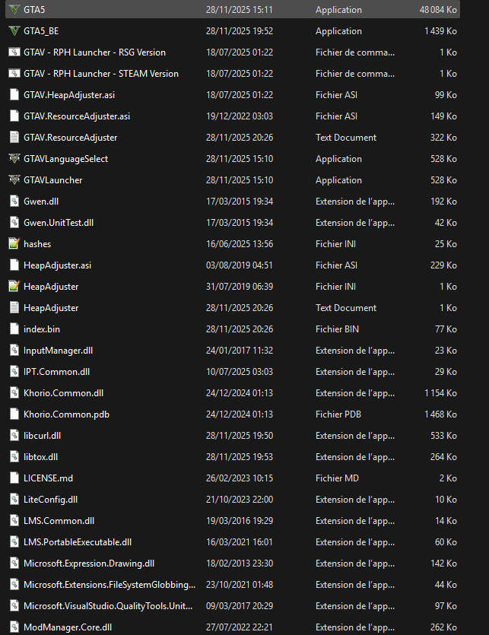Viewport: 489px width, 635px height.
Task: Click the InputManager.dll file icon
Action: 14,351
